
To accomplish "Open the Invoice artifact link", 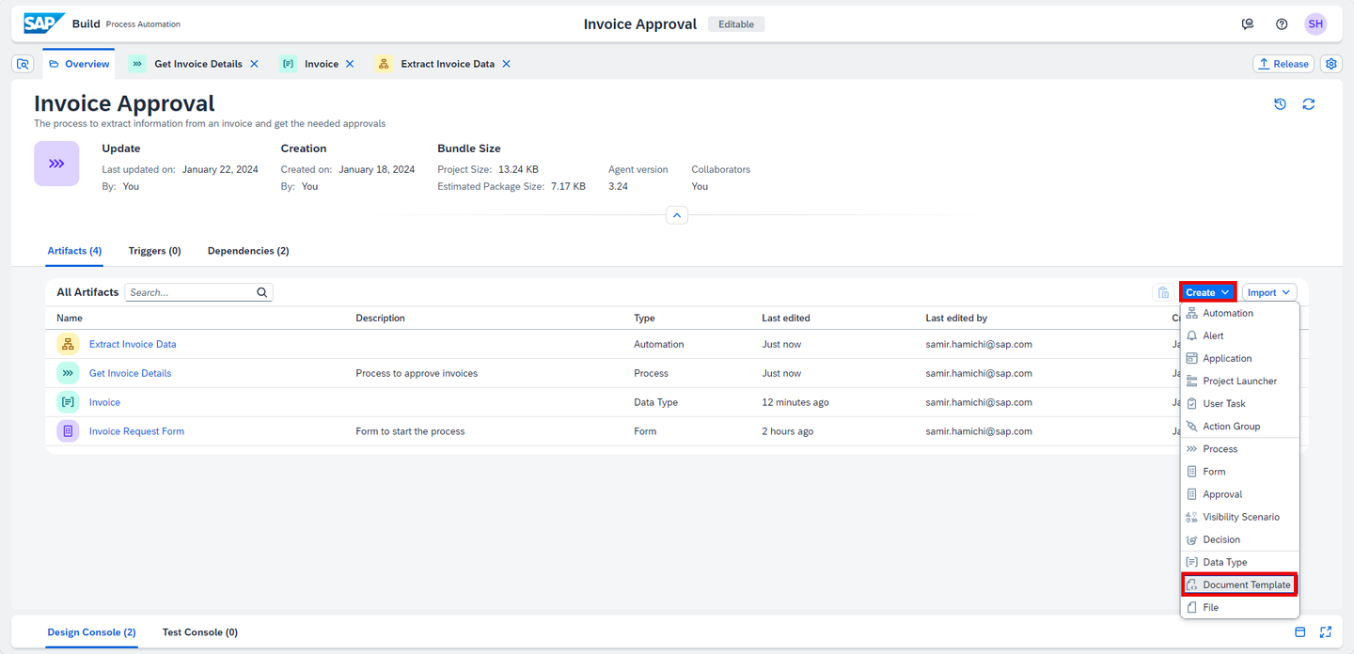I will point(104,402).
